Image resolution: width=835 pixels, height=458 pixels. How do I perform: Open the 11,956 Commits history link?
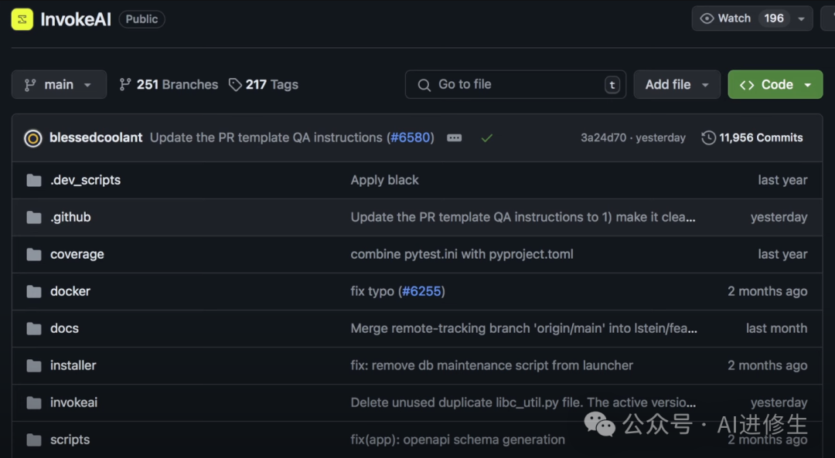752,138
